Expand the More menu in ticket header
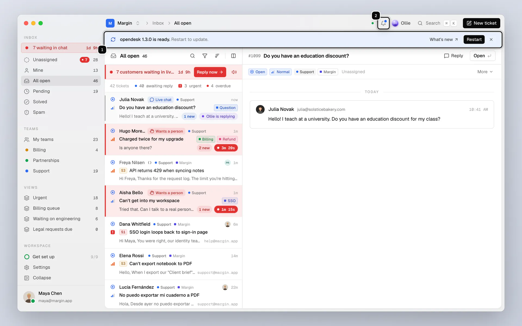Screen dimensions: 522x326 485,72
